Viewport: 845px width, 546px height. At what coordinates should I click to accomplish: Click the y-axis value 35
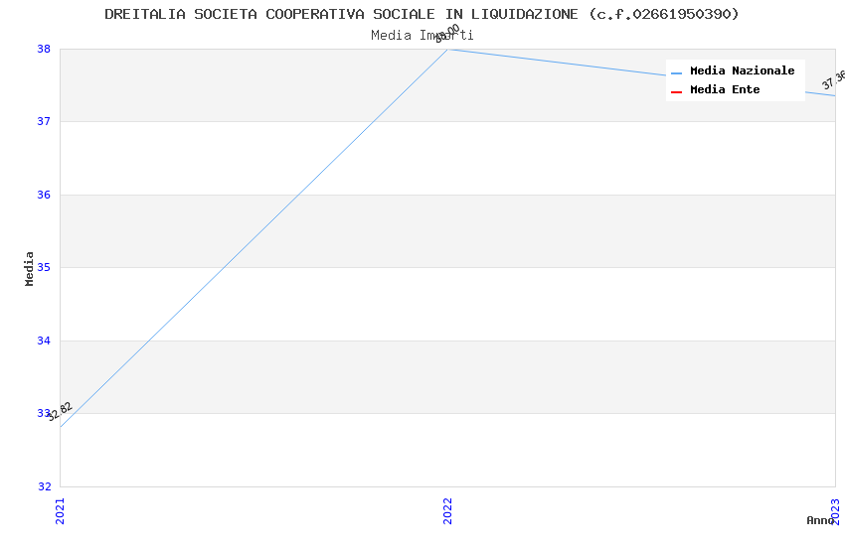[44, 267]
